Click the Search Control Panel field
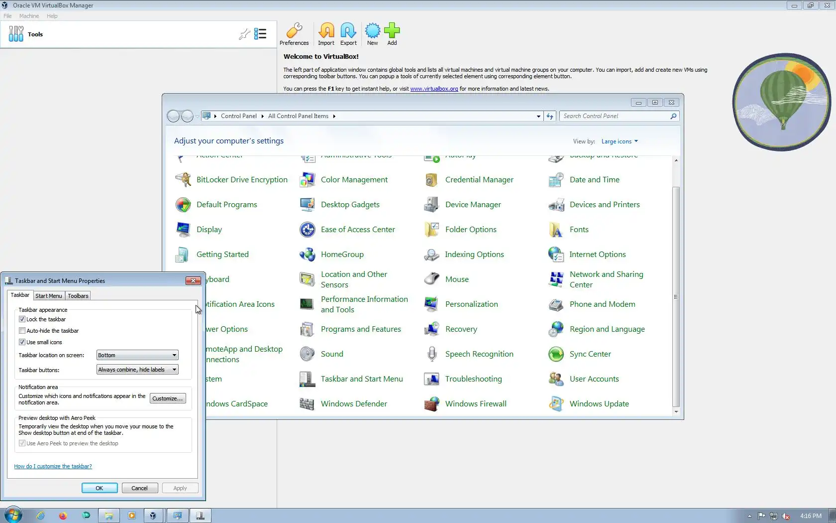Screen dimensions: 836x523 tap(619, 116)
